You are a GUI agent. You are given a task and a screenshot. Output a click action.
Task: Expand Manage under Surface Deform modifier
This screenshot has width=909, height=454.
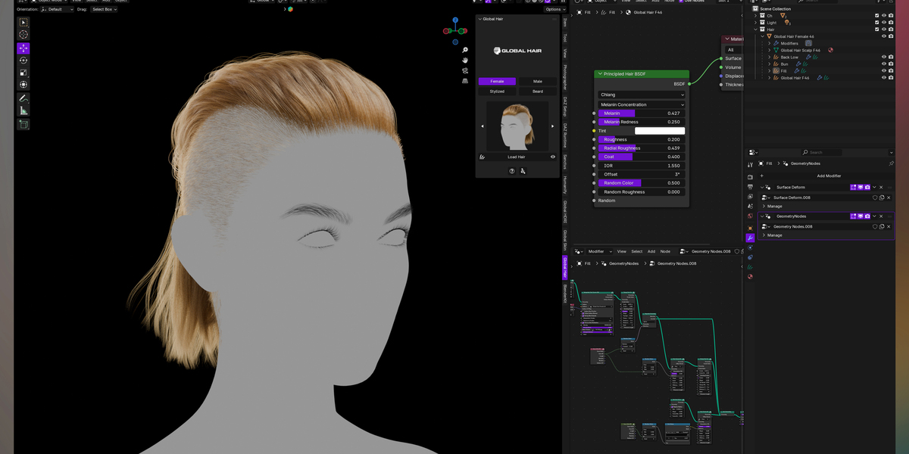[x=774, y=206]
